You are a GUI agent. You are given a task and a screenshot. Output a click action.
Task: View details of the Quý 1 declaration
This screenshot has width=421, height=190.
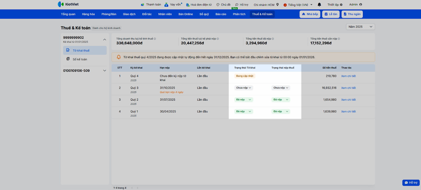(x=348, y=111)
